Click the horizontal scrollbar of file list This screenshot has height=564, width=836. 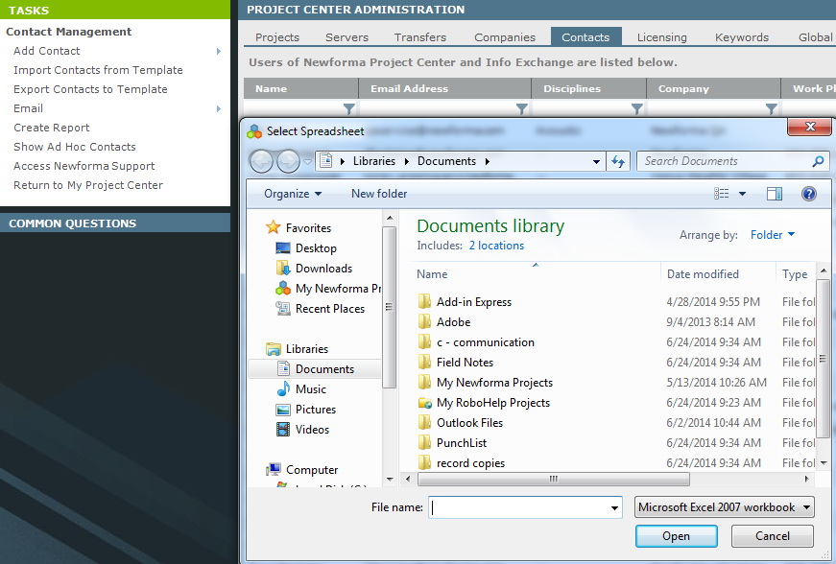(x=554, y=479)
